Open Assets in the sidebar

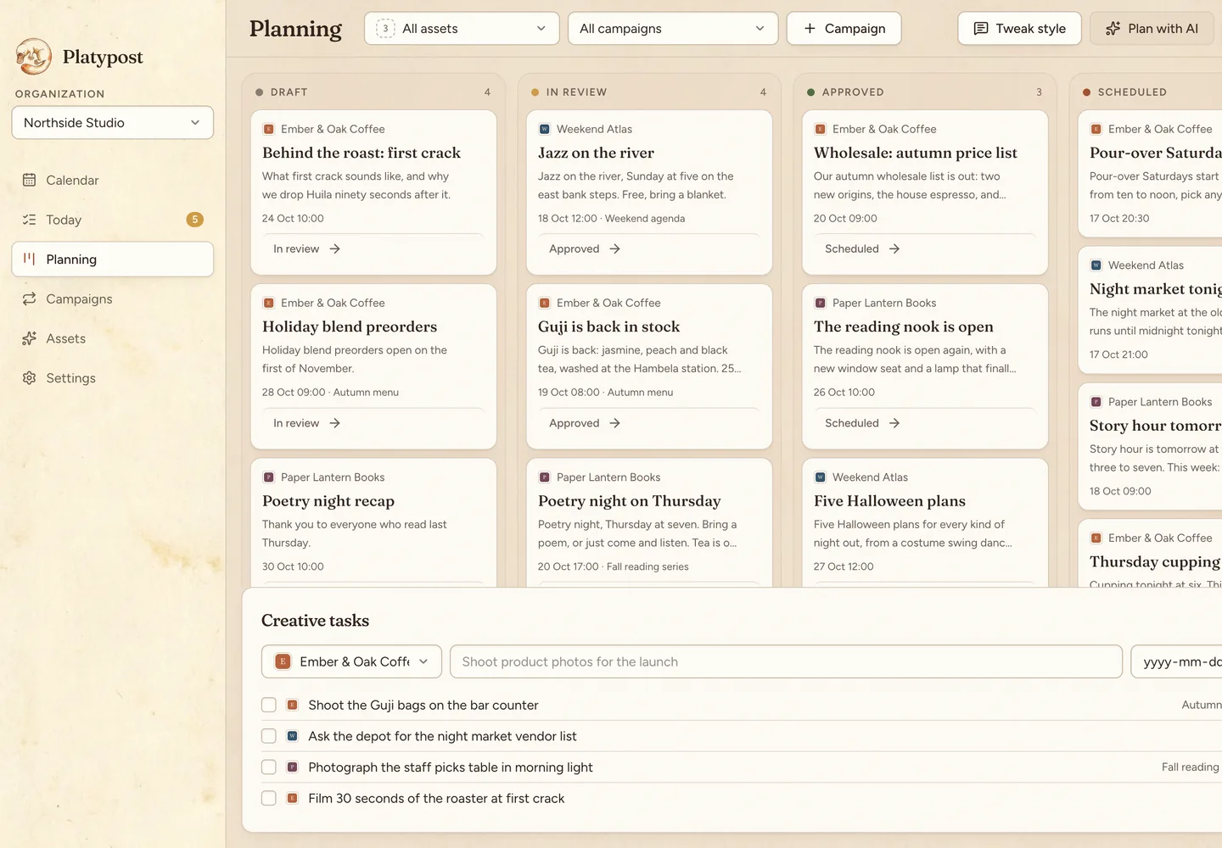pyautogui.click(x=112, y=338)
